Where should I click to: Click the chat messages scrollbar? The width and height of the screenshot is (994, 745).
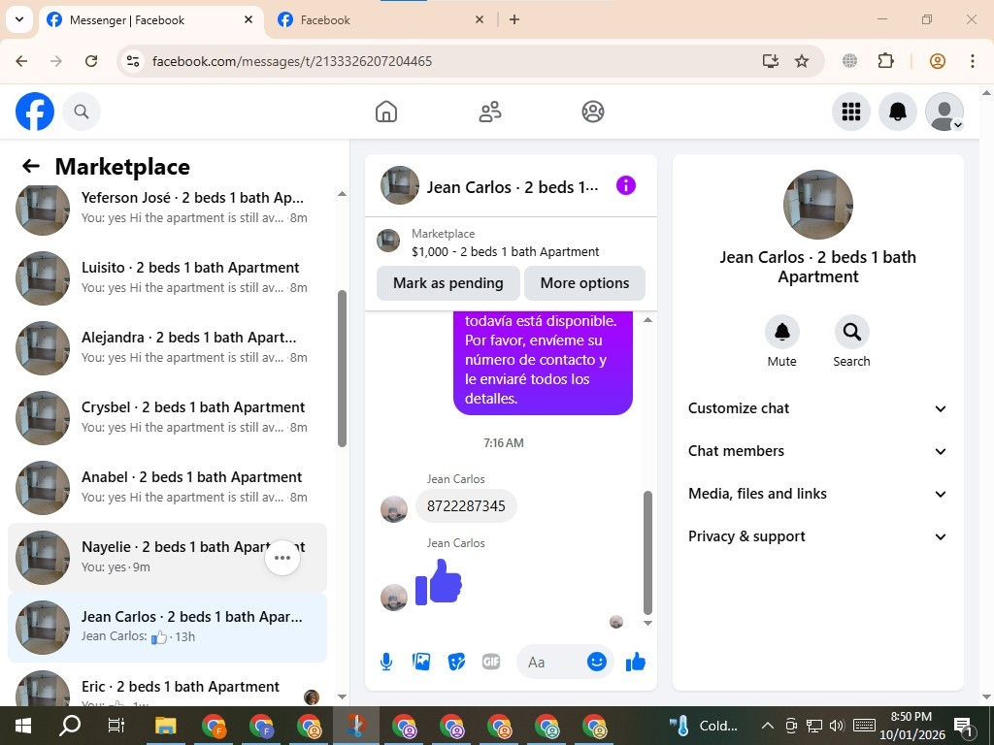pos(647,552)
